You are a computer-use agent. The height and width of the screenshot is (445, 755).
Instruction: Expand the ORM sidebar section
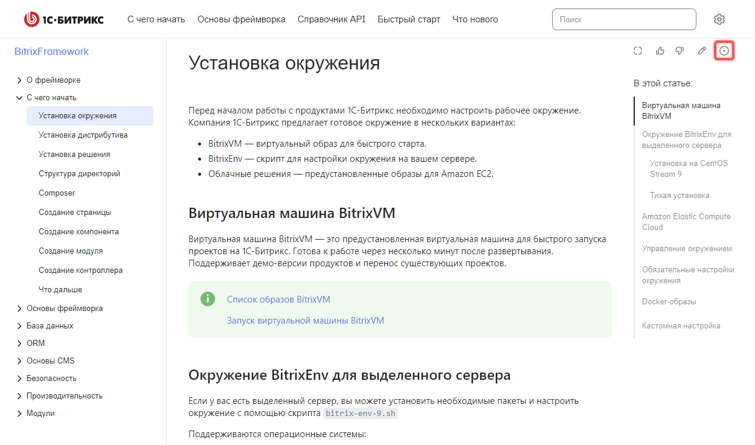(19, 344)
